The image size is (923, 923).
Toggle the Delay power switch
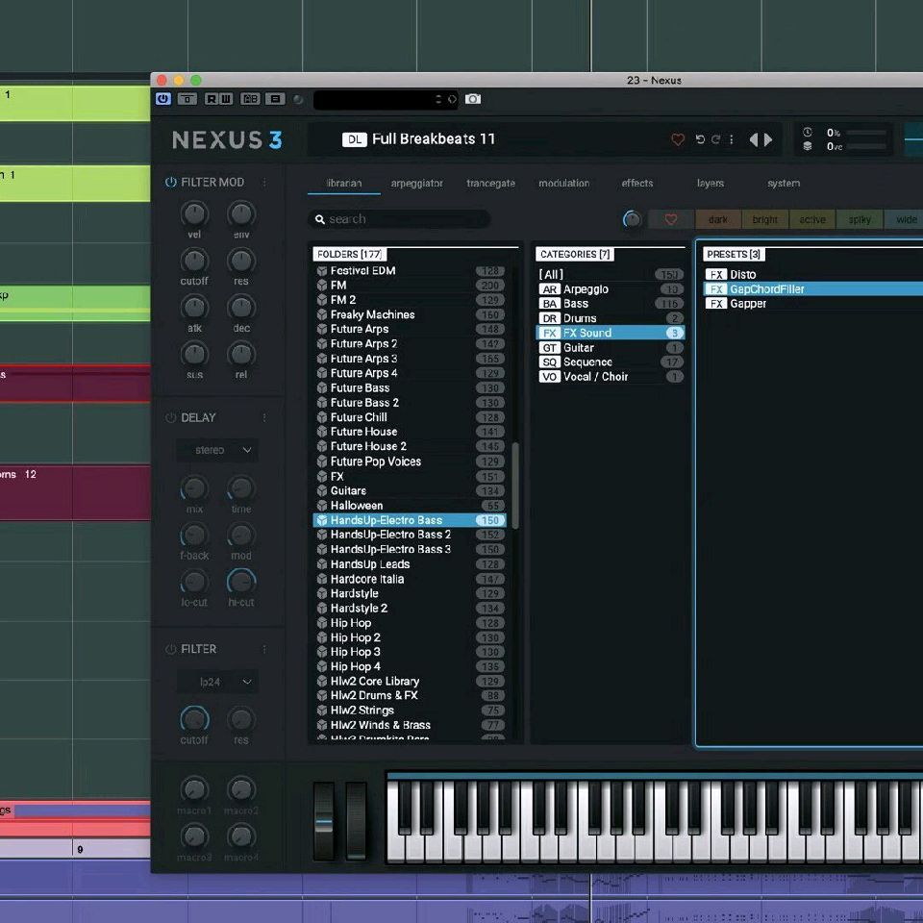171,418
